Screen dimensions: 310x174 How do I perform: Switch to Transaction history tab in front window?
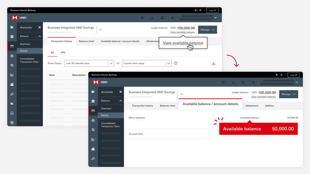pos(142,106)
